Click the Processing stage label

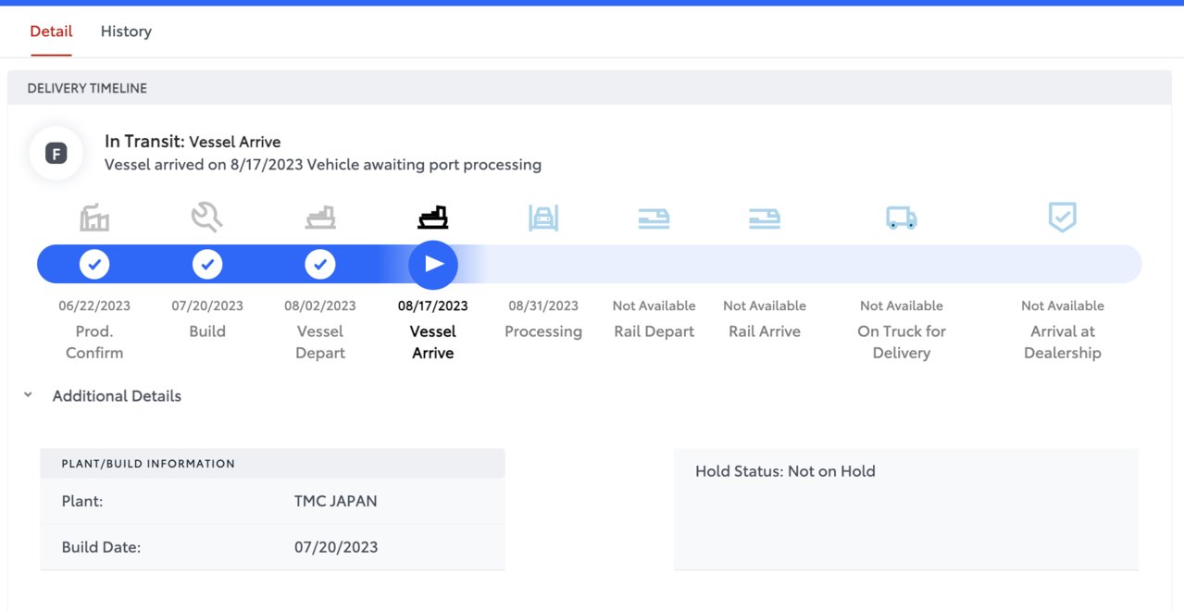543,331
